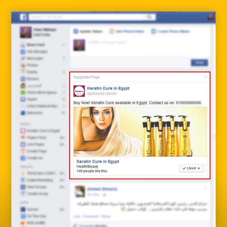The height and width of the screenshot is (227, 227).
Task: Select the Update Status tab
Action: (88, 31)
